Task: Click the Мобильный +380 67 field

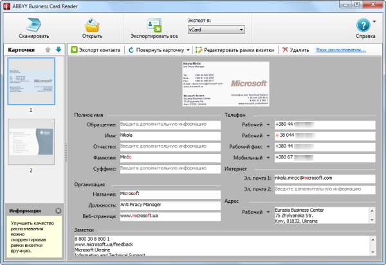Action: coord(325,158)
